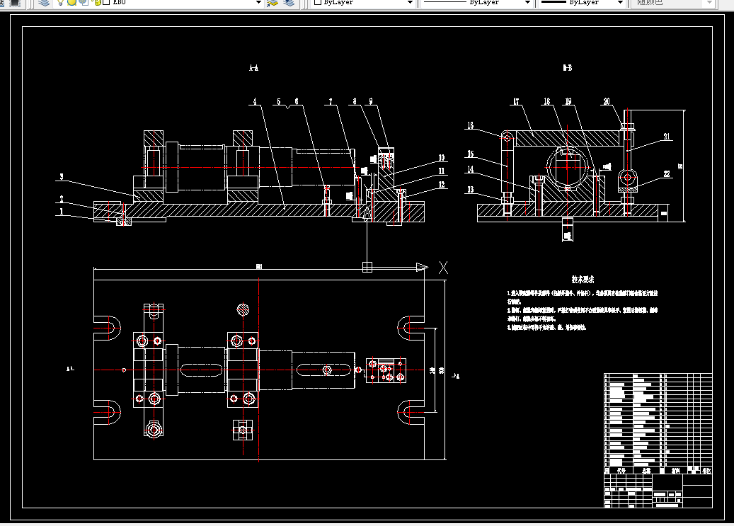Open the Layer Properties Manager icon
The height and width of the screenshot is (526, 734).
(x=44, y=3)
